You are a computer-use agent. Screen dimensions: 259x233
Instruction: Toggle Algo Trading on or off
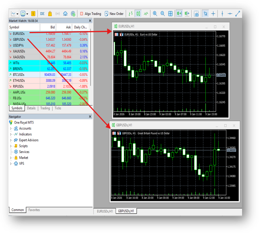point(91,14)
